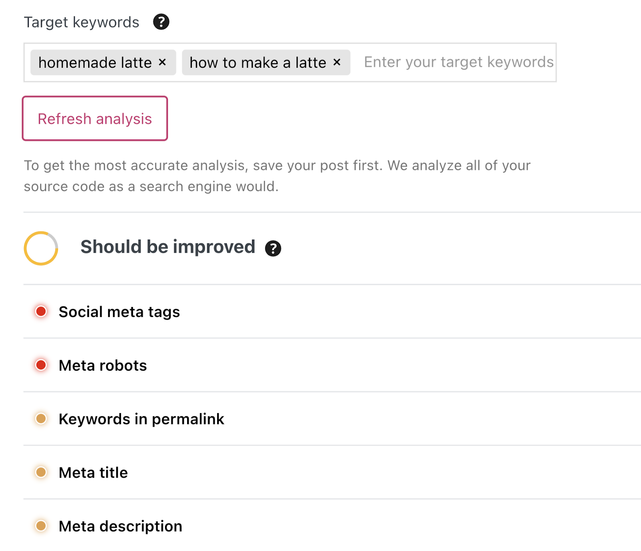Click the red status dot beside Social meta tags
The width and height of the screenshot is (641, 551).
[41, 311]
